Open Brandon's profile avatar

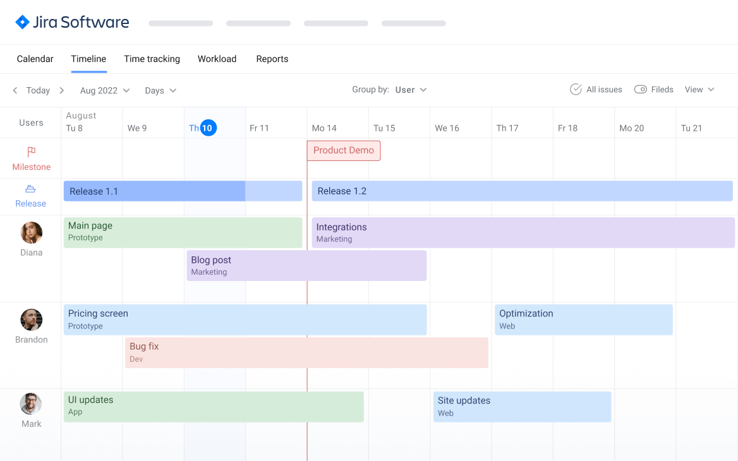pyautogui.click(x=31, y=320)
